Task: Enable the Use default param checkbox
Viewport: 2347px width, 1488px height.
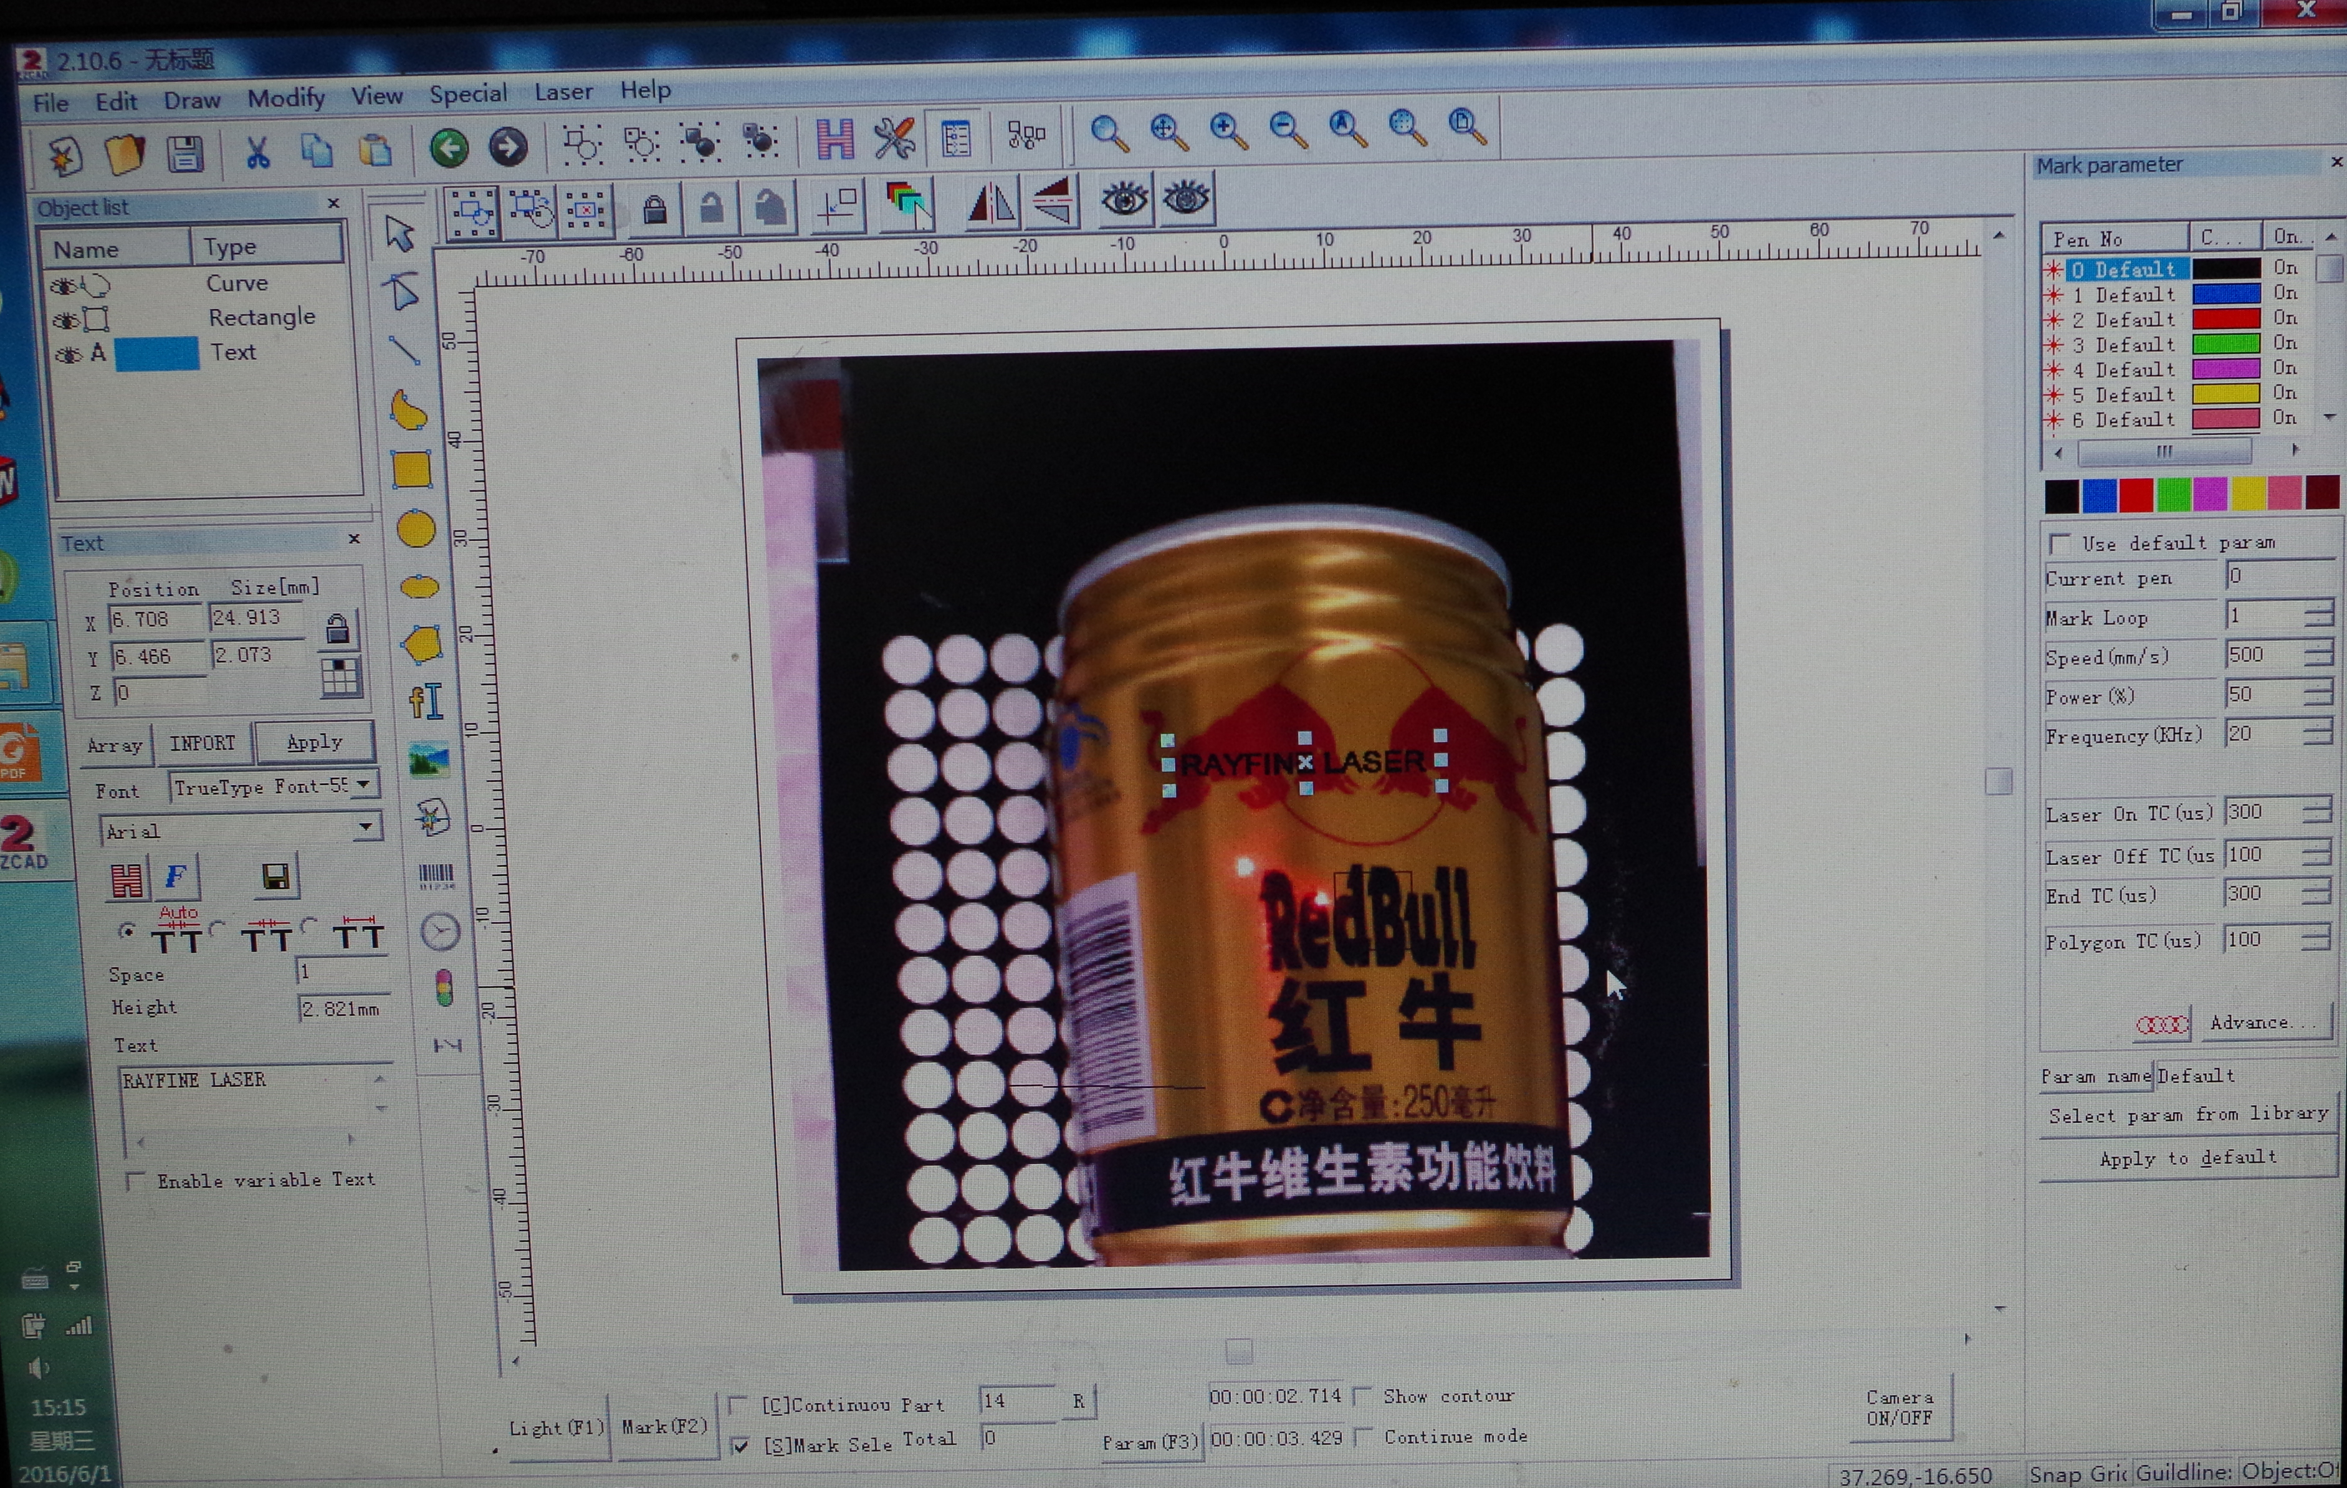Action: point(2060,544)
